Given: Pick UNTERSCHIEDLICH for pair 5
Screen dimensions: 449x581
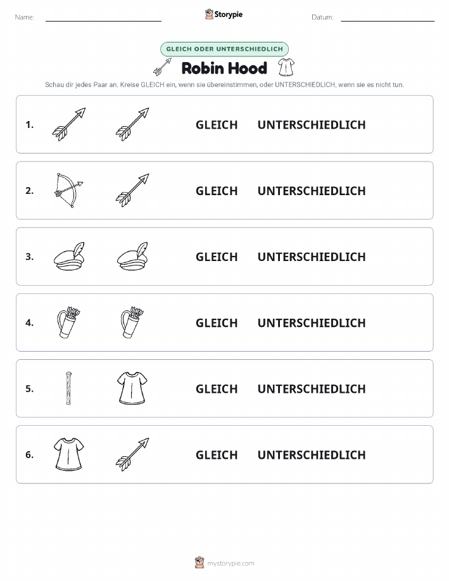Looking at the screenshot, I should (312, 388).
